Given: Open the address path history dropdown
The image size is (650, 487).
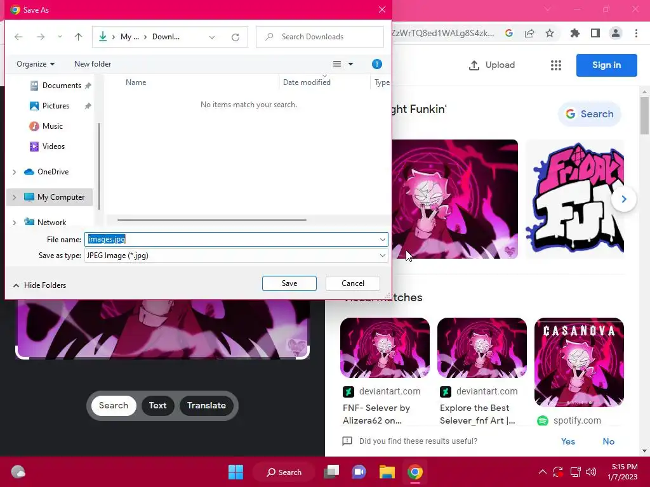Looking at the screenshot, I should point(212,37).
